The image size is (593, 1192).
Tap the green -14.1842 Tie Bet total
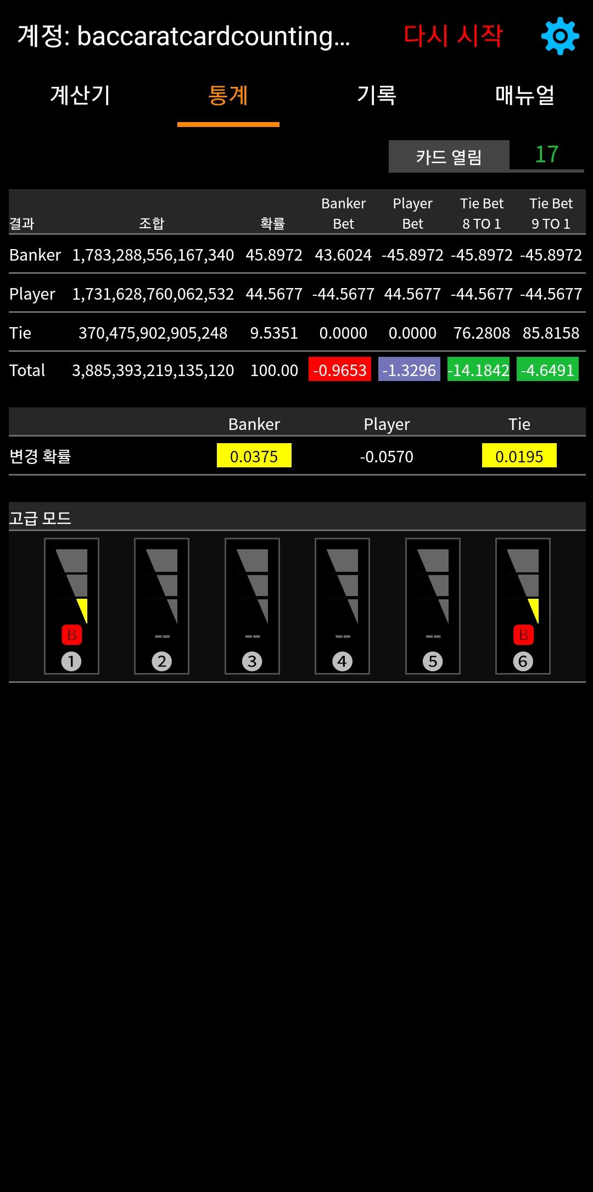478,369
